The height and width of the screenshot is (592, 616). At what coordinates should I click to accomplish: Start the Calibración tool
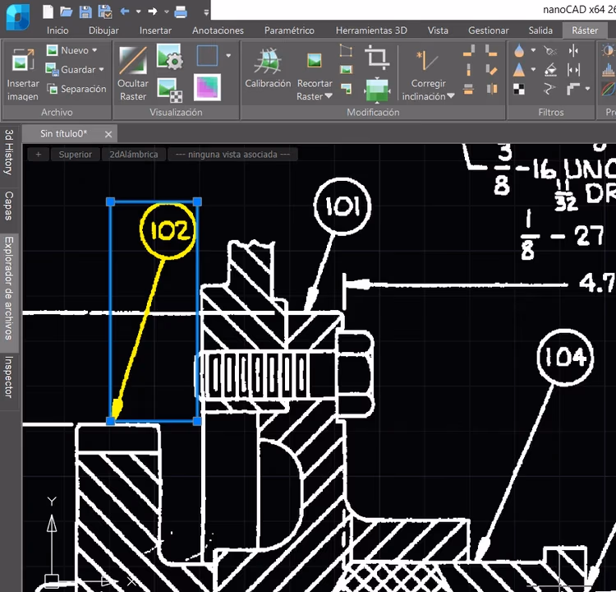point(268,68)
